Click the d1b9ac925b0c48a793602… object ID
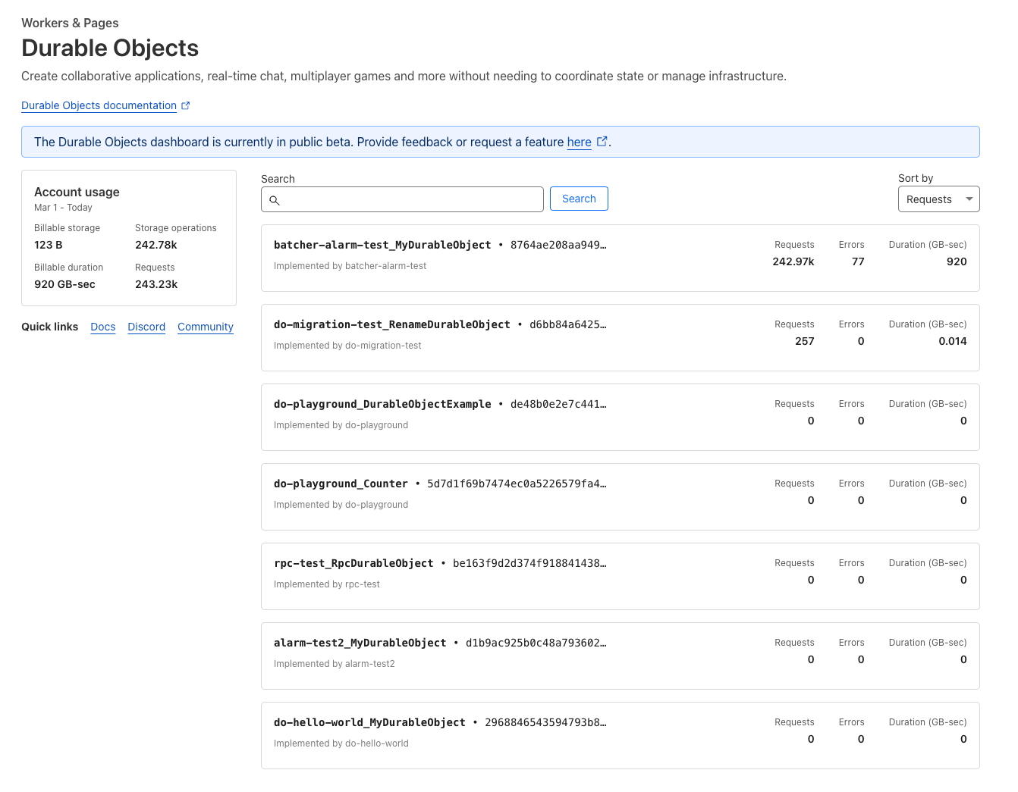1018x792 pixels. pyautogui.click(x=536, y=643)
